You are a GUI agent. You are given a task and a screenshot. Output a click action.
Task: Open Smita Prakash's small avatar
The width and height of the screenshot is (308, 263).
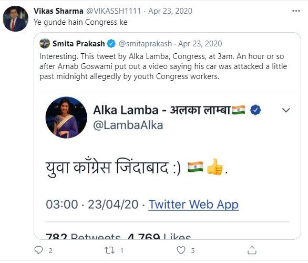tap(45, 43)
